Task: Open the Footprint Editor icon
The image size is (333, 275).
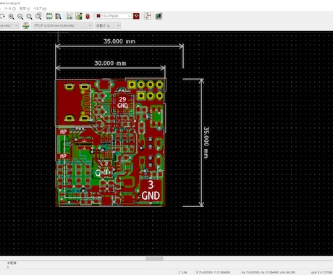Action: click(x=49, y=16)
